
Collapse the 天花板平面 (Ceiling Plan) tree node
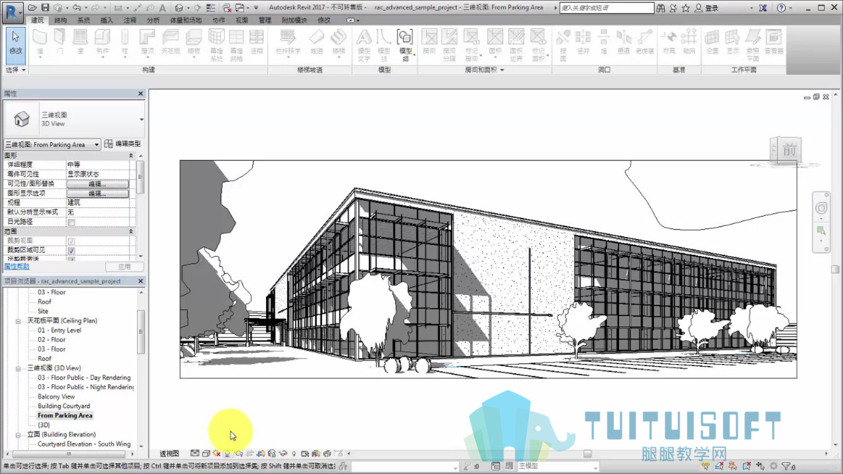point(19,321)
